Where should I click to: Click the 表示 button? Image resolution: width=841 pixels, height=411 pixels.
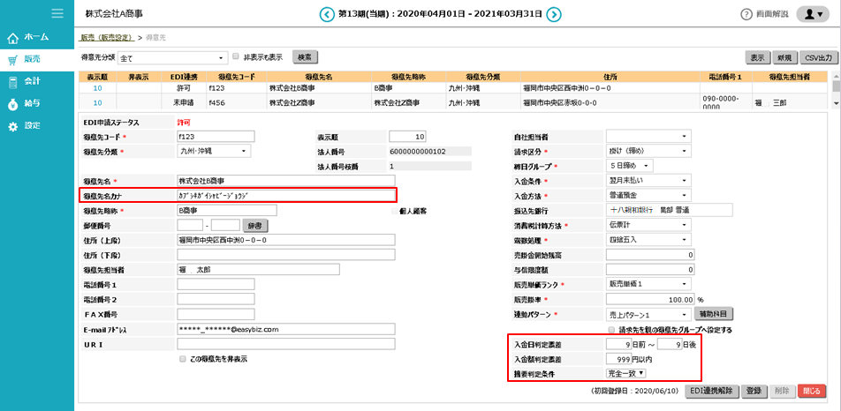[758, 57]
